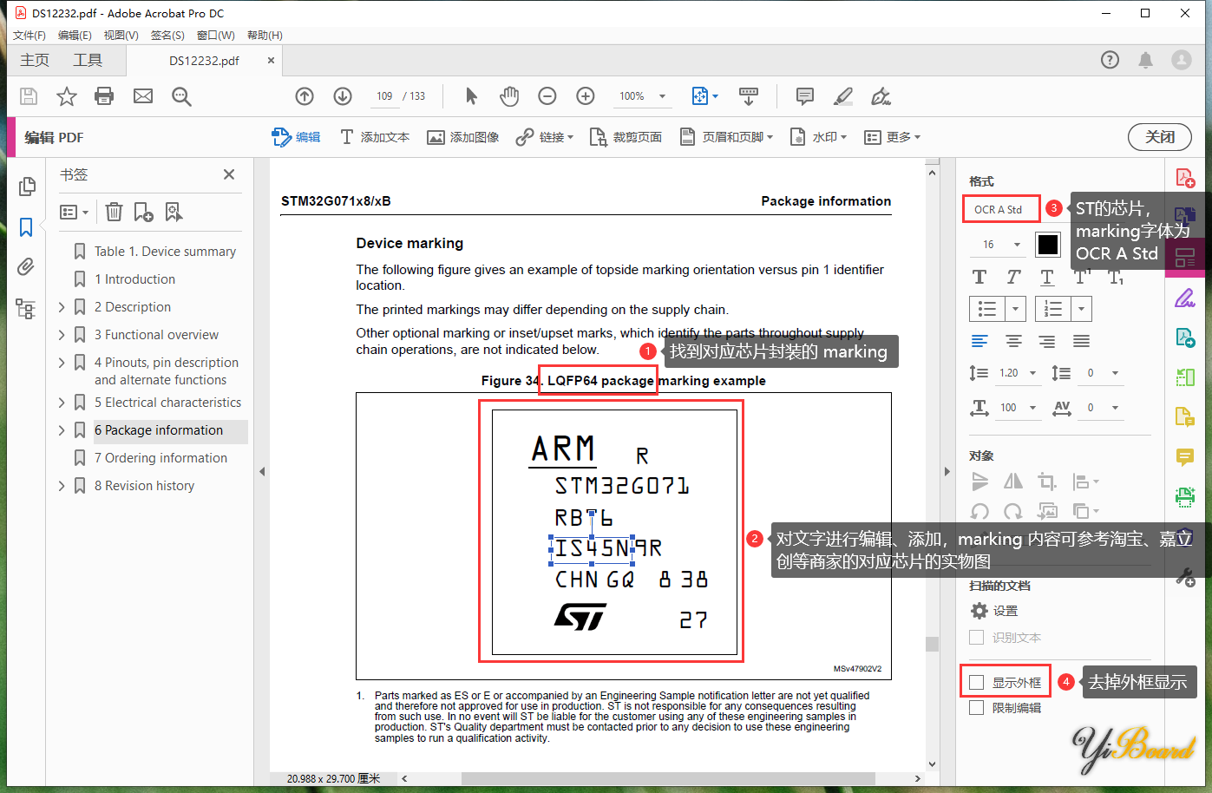Open the 窗口(W) menu
The height and width of the screenshot is (793, 1212).
coord(216,36)
